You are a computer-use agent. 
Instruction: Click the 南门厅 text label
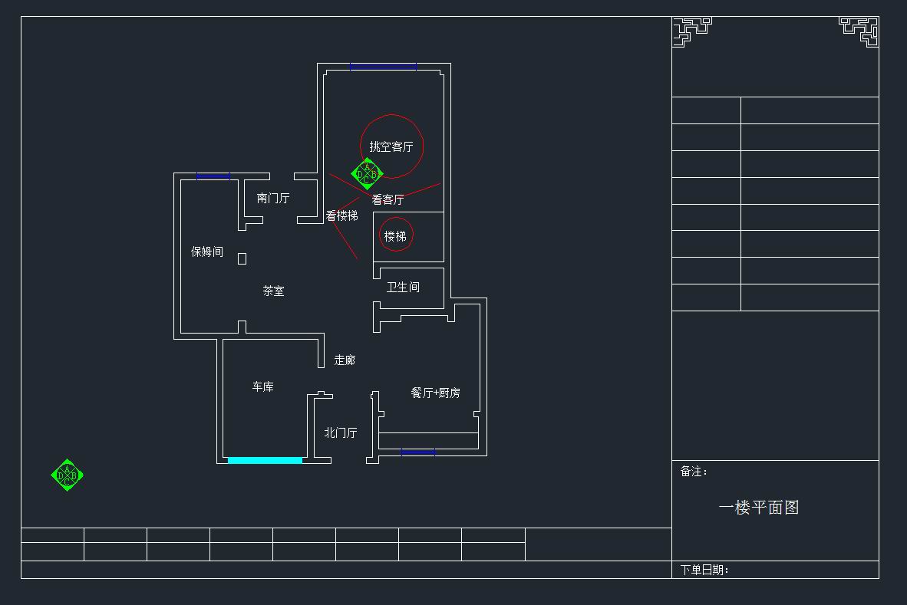[x=273, y=199]
